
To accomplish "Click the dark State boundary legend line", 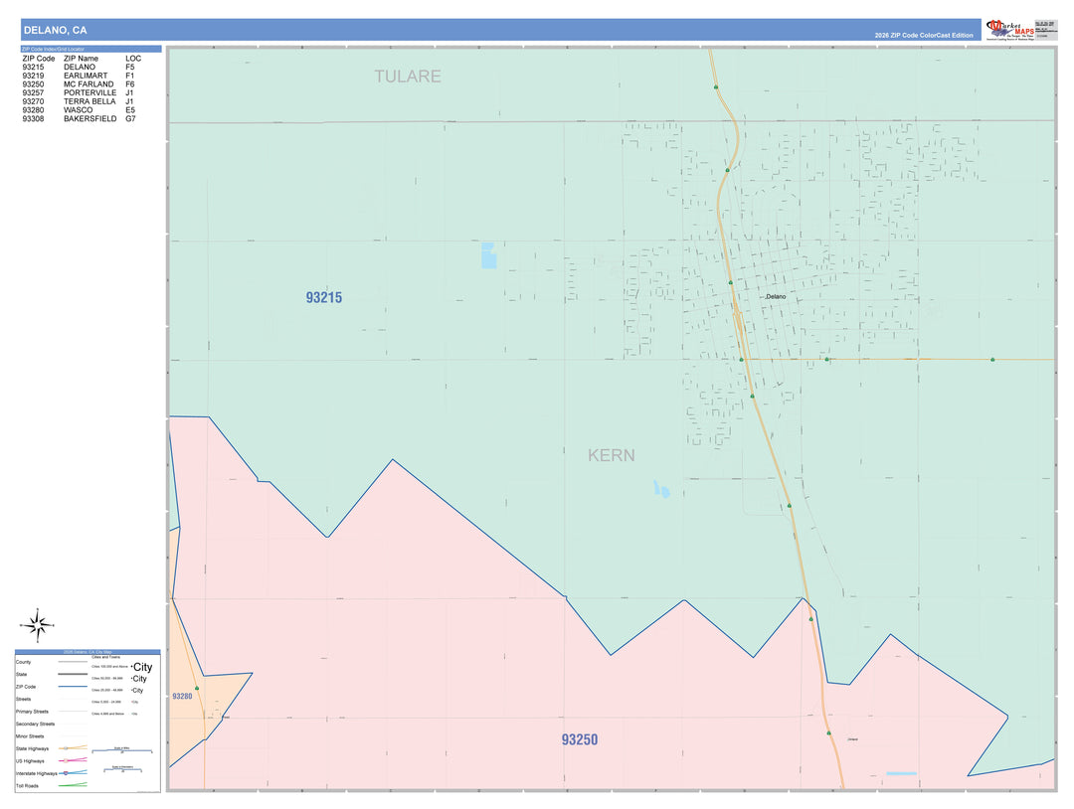I will pos(73,674).
